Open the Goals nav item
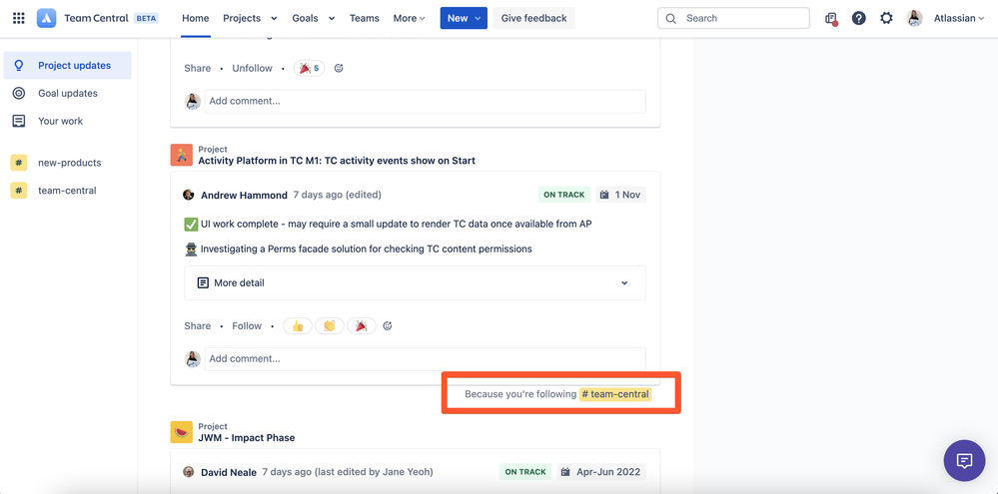This screenshot has width=998, height=494. pyautogui.click(x=305, y=18)
